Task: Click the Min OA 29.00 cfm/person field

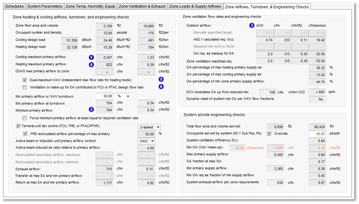Action: (x=237, y=148)
